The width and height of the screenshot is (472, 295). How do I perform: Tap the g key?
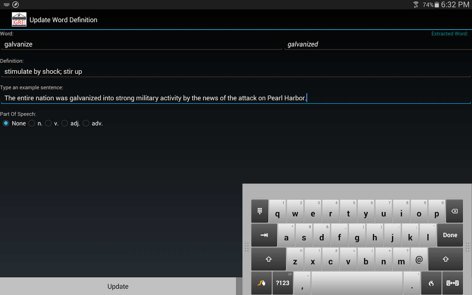pyautogui.click(x=357, y=235)
